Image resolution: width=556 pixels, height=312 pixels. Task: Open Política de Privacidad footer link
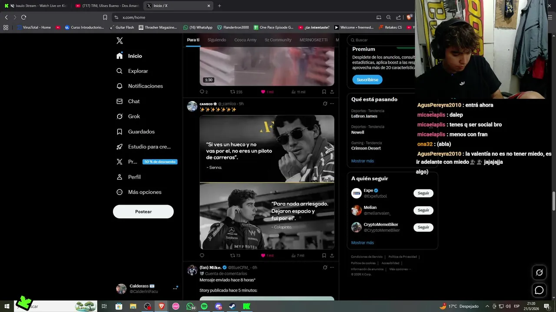[402, 257]
